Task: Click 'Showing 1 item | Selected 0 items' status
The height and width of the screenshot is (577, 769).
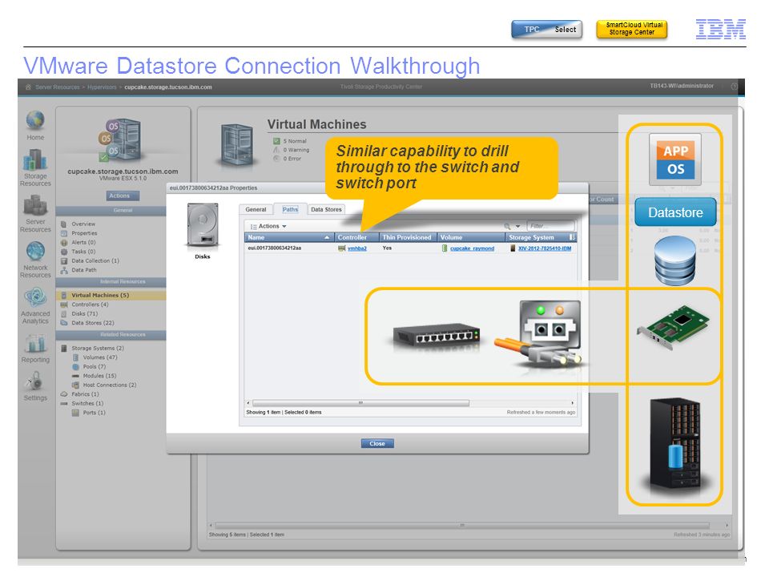Action: (284, 413)
